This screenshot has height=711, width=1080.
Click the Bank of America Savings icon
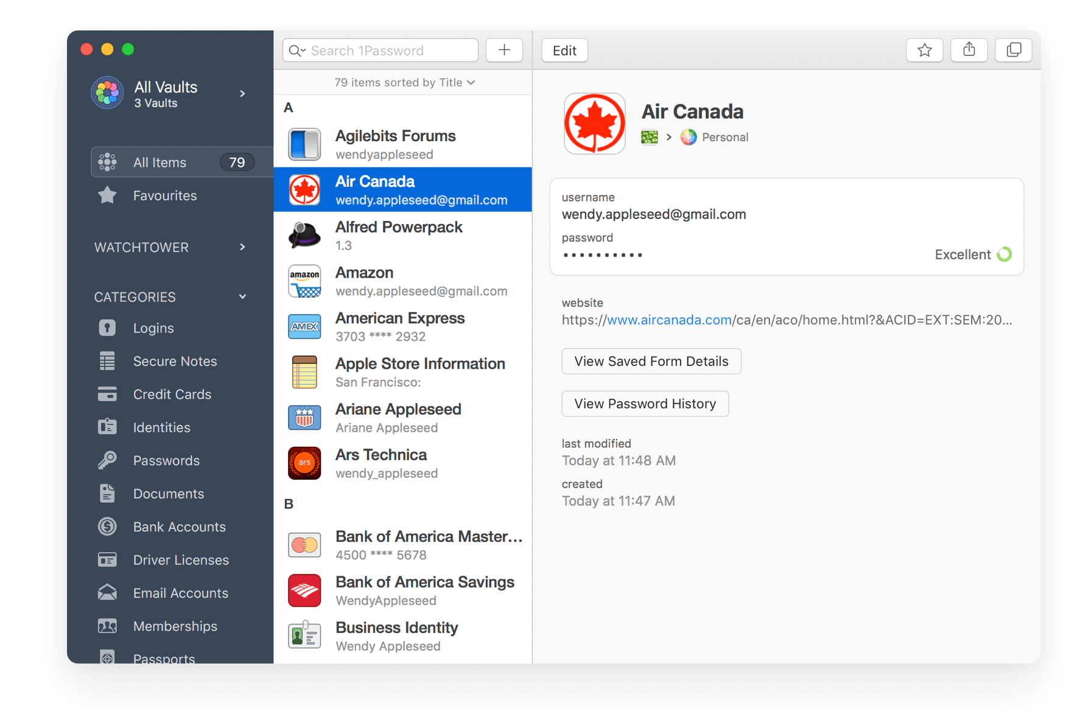304,590
